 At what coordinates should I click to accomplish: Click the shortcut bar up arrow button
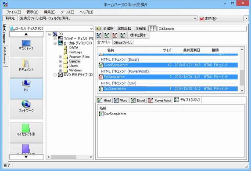[x=26, y=34]
